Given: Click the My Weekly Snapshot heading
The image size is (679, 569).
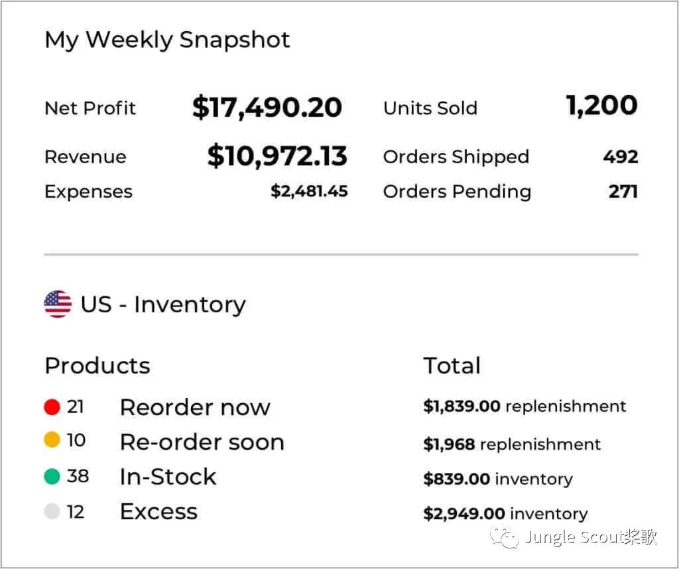Looking at the screenshot, I should coord(167,40).
